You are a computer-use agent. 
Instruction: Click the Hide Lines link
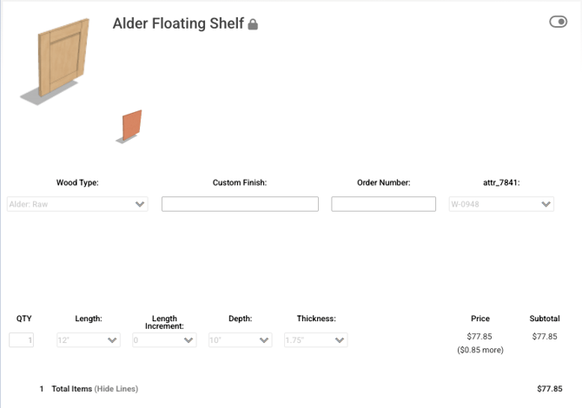tap(116, 389)
